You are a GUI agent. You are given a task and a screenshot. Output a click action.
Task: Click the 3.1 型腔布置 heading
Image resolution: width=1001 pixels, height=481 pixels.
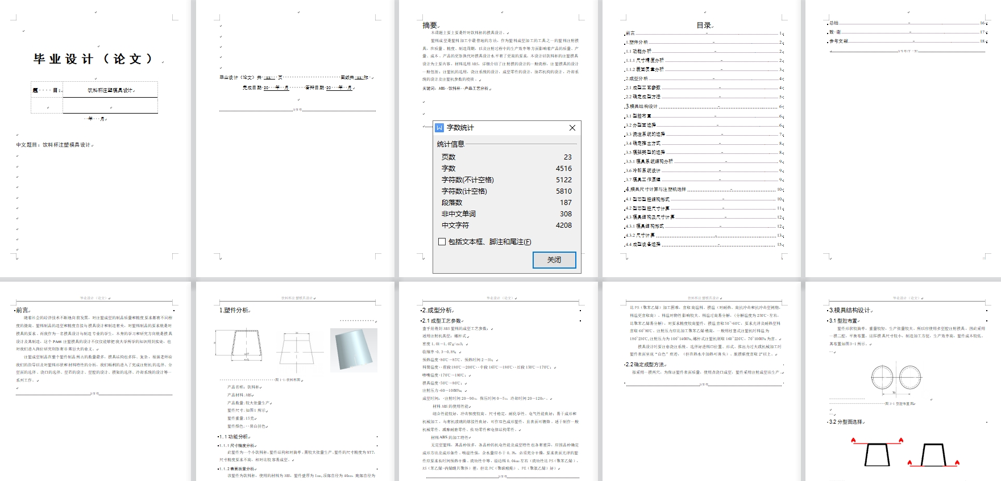pyautogui.click(x=844, y=321)
